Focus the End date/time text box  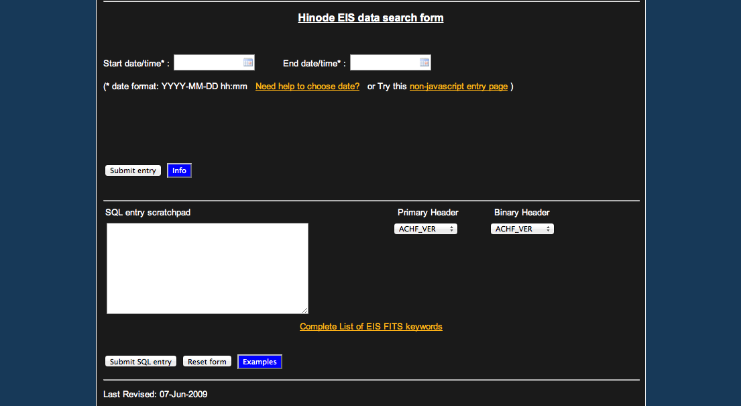(384, 62)
